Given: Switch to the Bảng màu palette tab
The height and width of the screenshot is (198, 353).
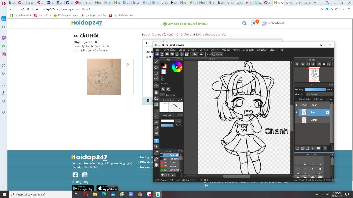Looking at the screenshot, I should pos(170,95).
